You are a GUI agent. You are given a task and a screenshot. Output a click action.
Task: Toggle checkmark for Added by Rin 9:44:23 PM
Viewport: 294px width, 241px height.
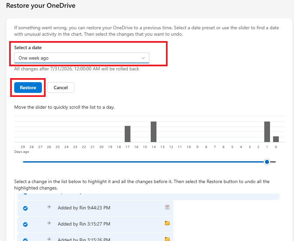click(x=25, y=208)
